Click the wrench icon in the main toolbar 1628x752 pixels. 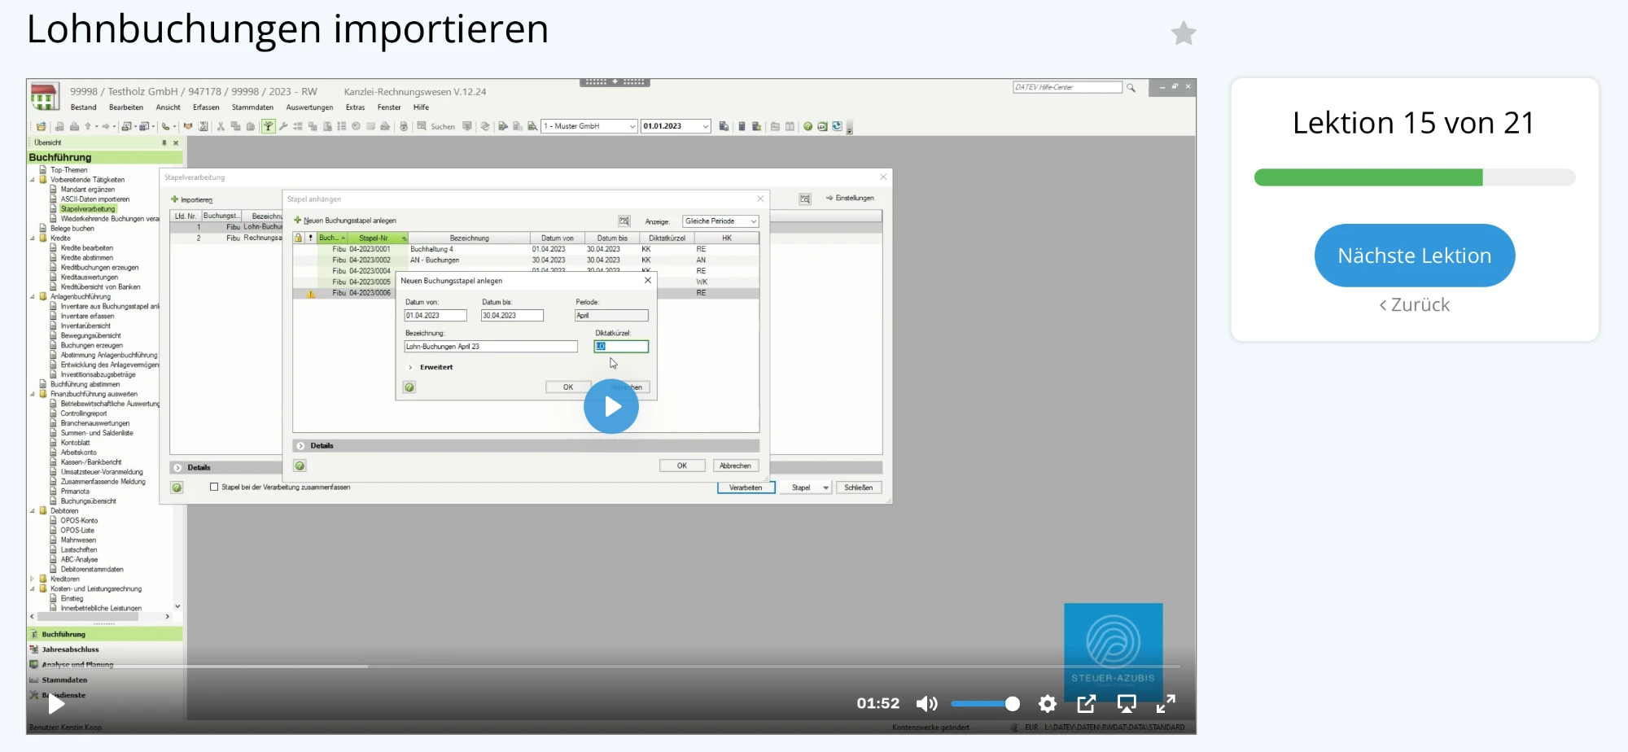click(283, 126)
